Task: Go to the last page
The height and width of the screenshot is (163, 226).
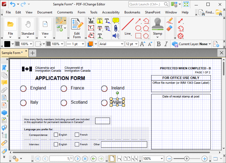Action: click(85, 159)
